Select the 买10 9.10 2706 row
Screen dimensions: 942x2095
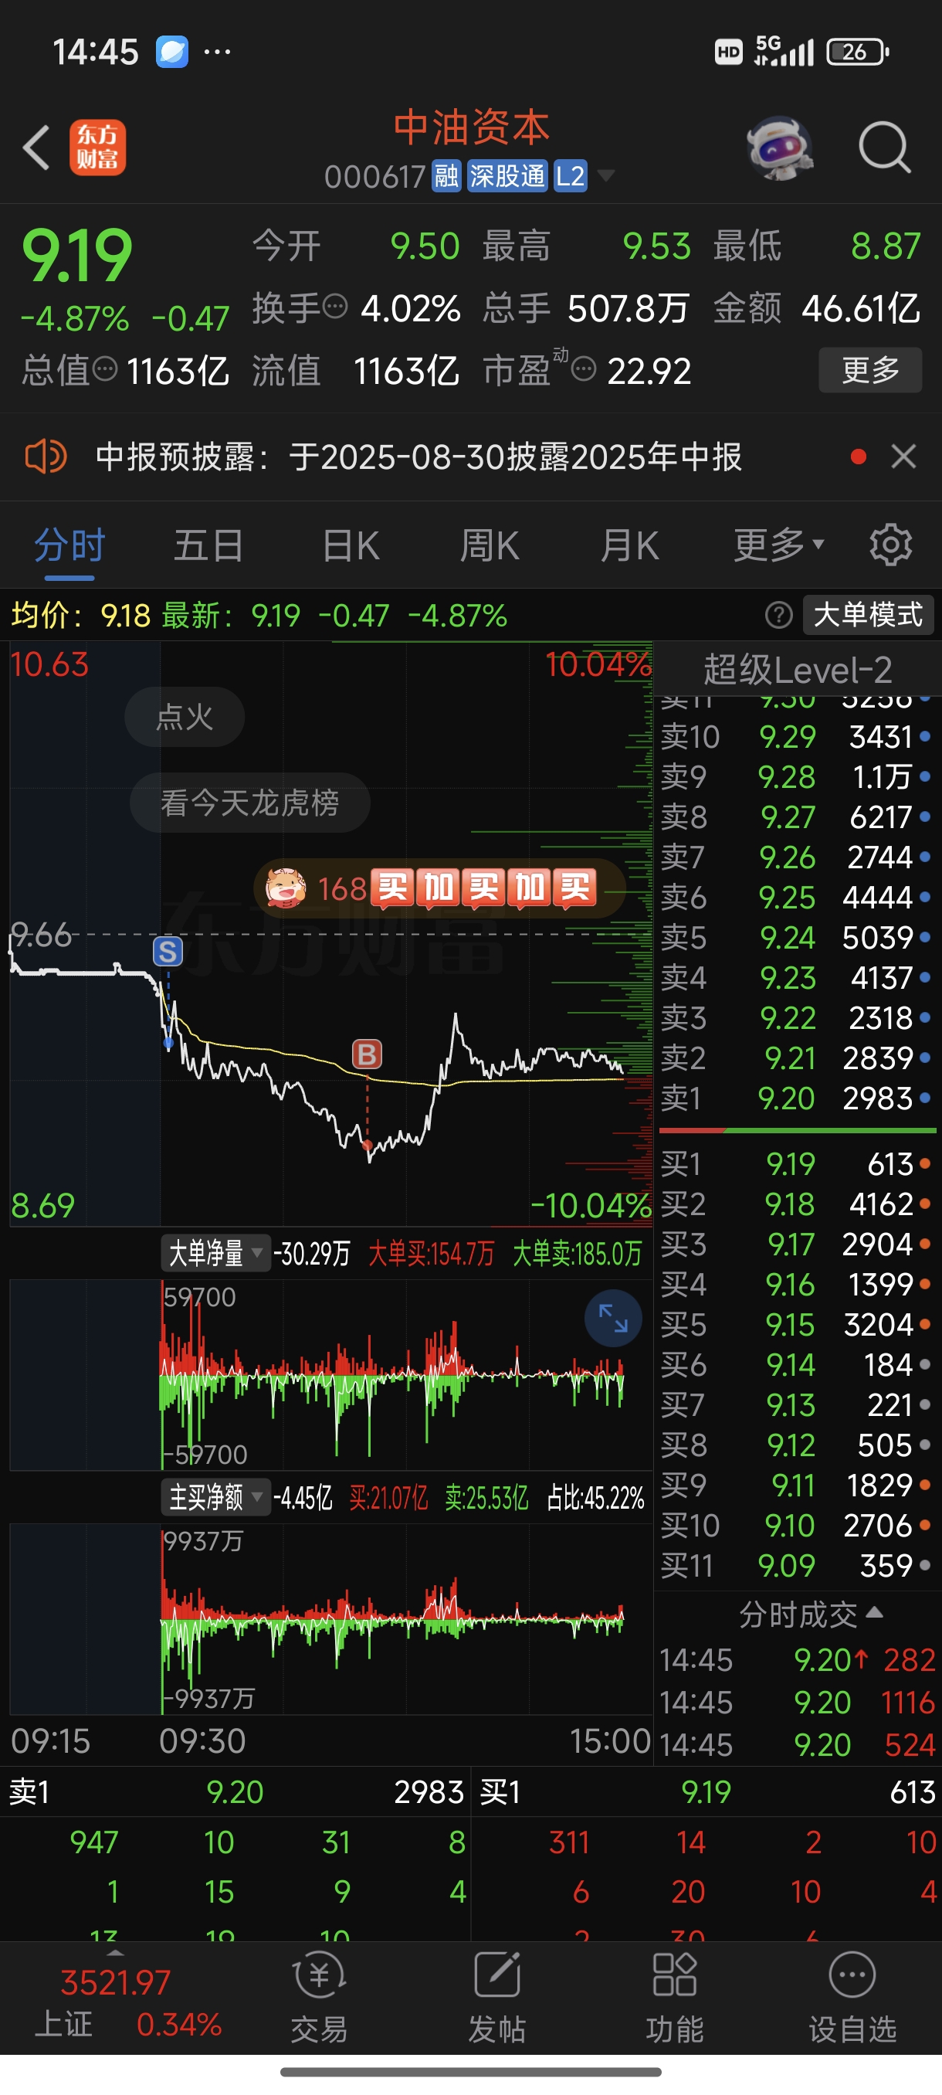tap(797, 1526)
